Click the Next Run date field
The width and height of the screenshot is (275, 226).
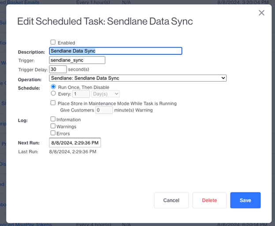point(75,143)
